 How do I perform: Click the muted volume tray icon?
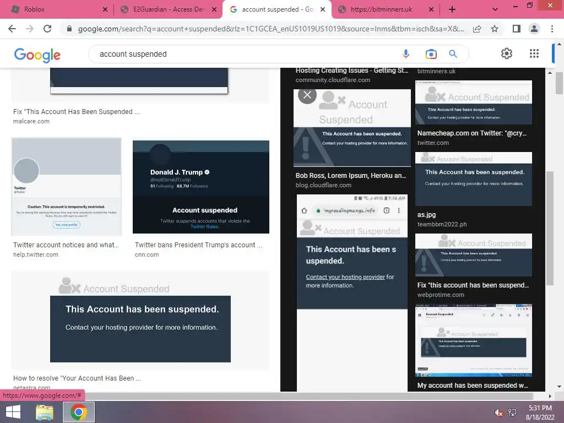pos(499,413)
